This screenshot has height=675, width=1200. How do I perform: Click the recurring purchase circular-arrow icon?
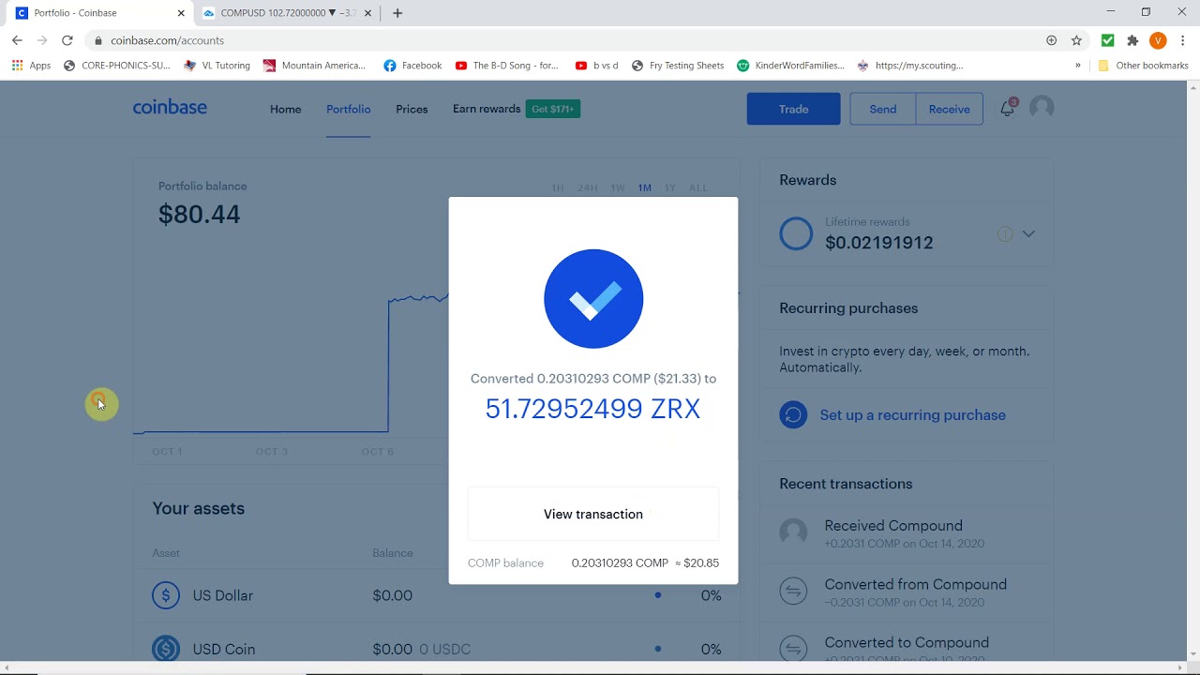pyautogui.click(x=793, y=414)
